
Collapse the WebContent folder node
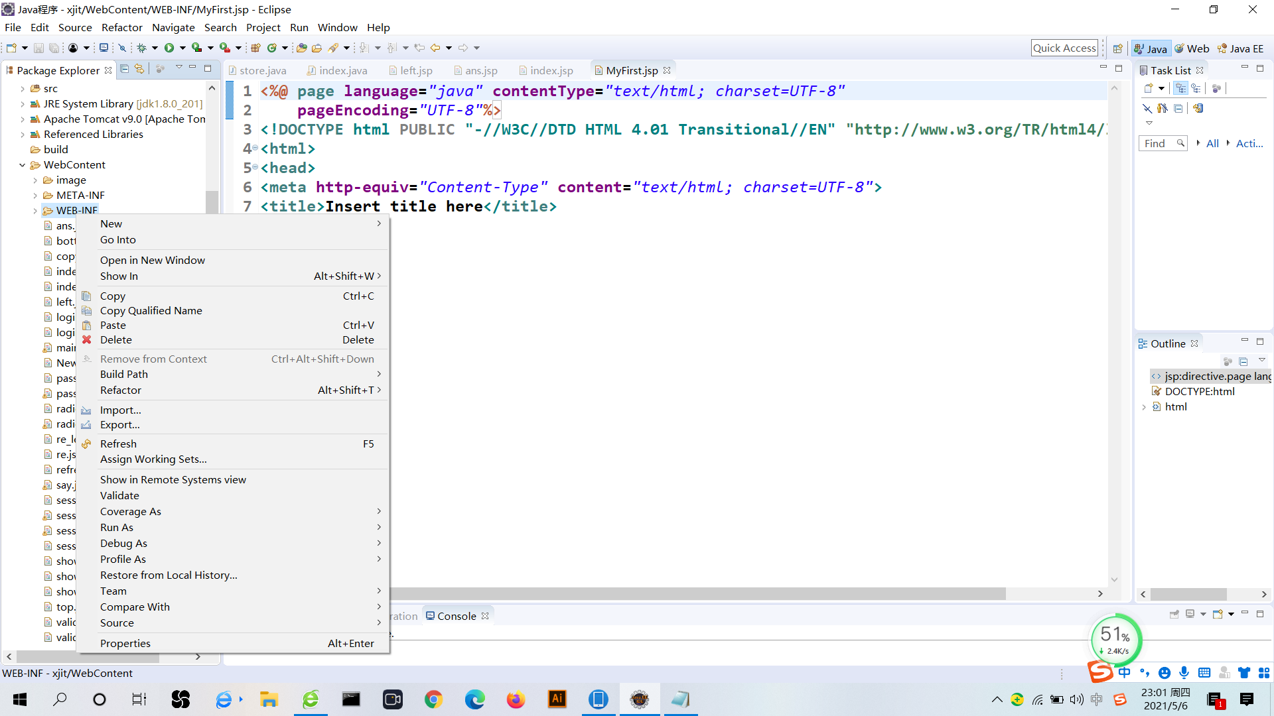pyautogui.click(x=23, y=165)
